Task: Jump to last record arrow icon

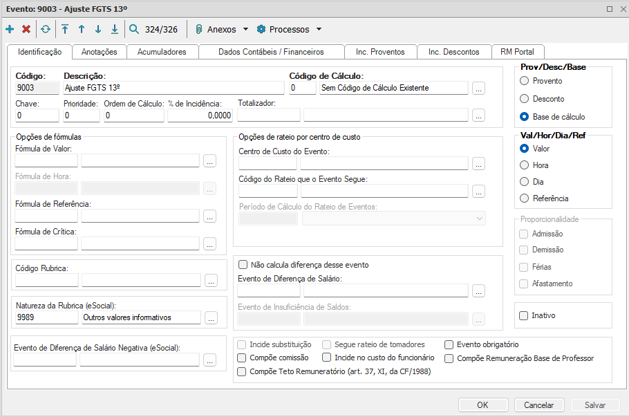Action: click(115, 30)
